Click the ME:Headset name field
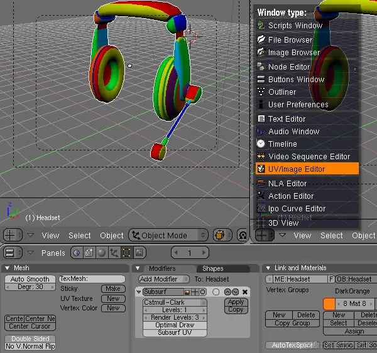Viewport: 377px width, 353px height. tap(300, 279)
